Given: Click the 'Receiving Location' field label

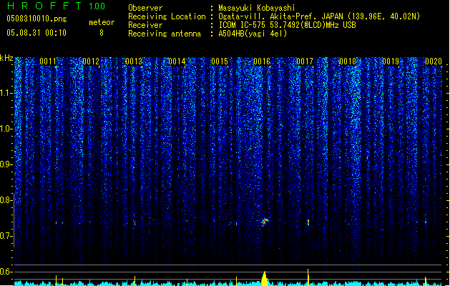Looking at the screenshot, I should (x=167, y=16).
